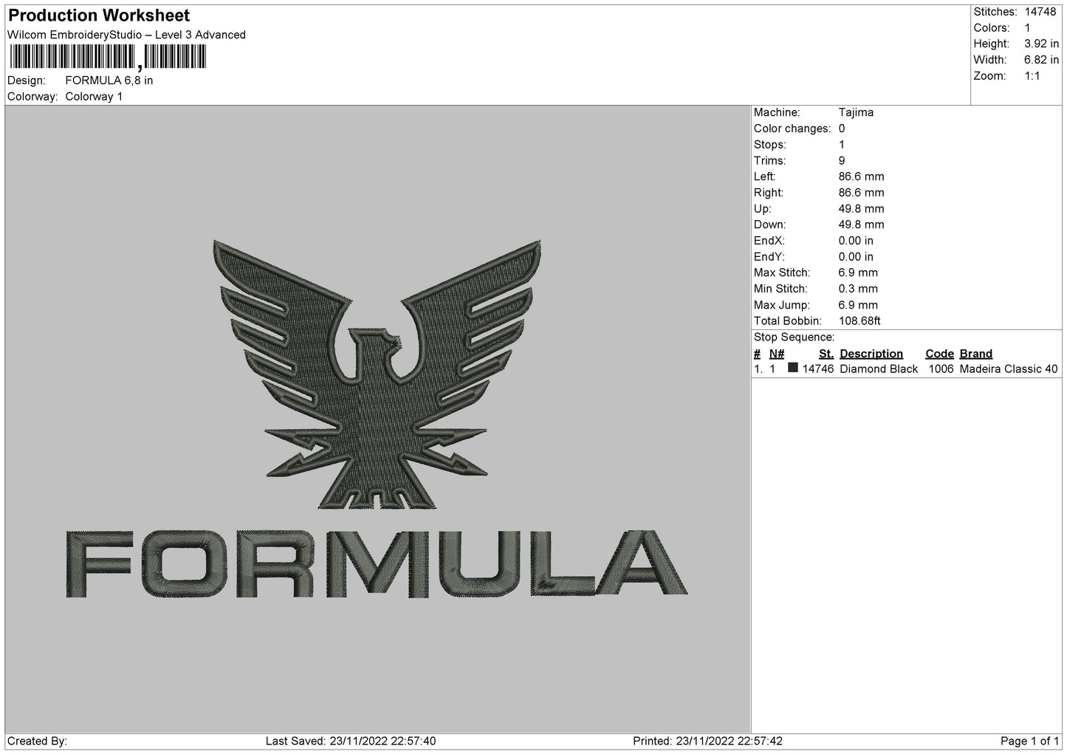1067x754 pixels.
Task: Click the Stops value 1
Action: pyautogui.click(x=842, y=145)
